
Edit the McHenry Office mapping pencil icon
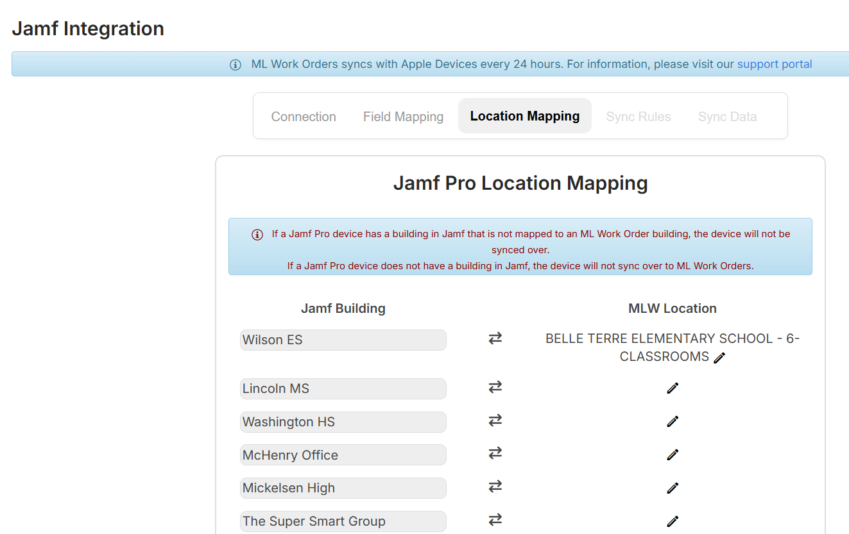pos(673,455)
